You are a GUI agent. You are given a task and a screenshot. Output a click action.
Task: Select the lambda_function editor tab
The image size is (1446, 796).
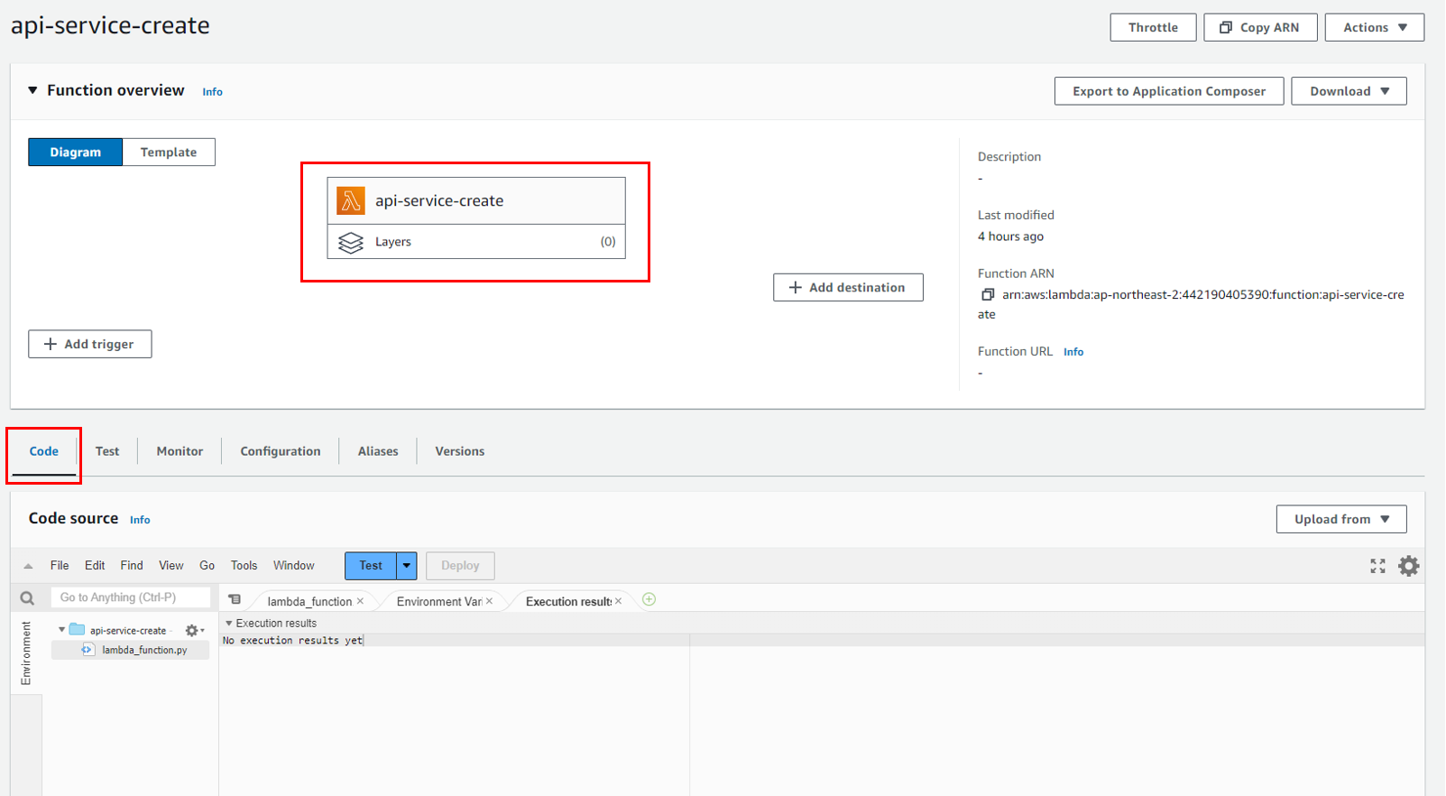click(x=309, y=601)
